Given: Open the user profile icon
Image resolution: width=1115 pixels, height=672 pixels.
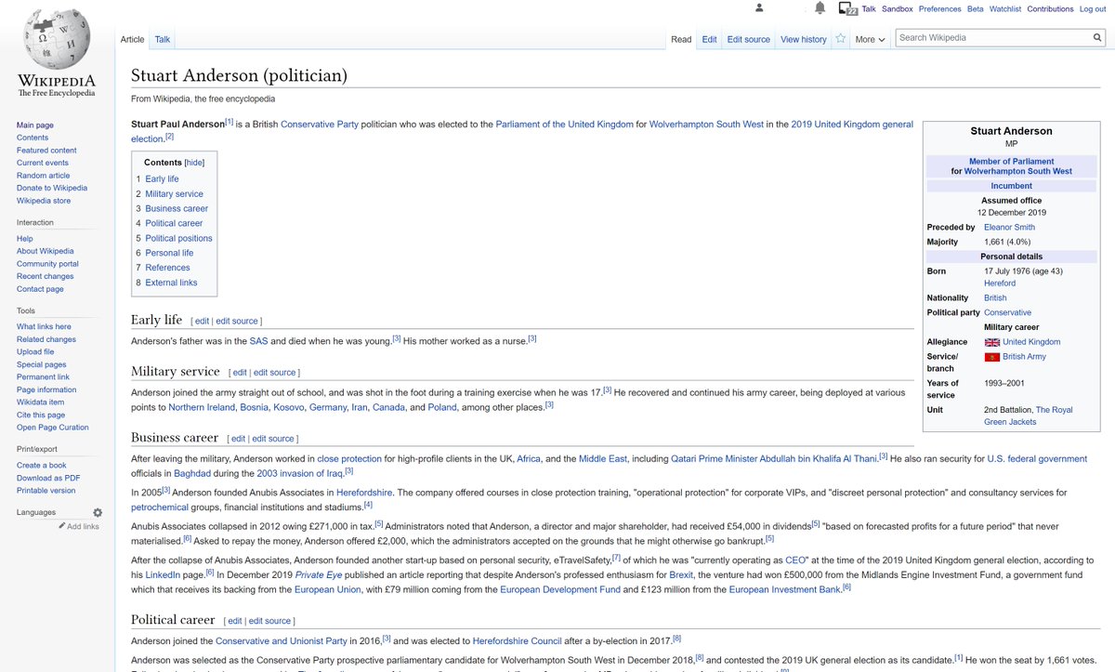Looking at the screenshot, I should tap(759, 8).
